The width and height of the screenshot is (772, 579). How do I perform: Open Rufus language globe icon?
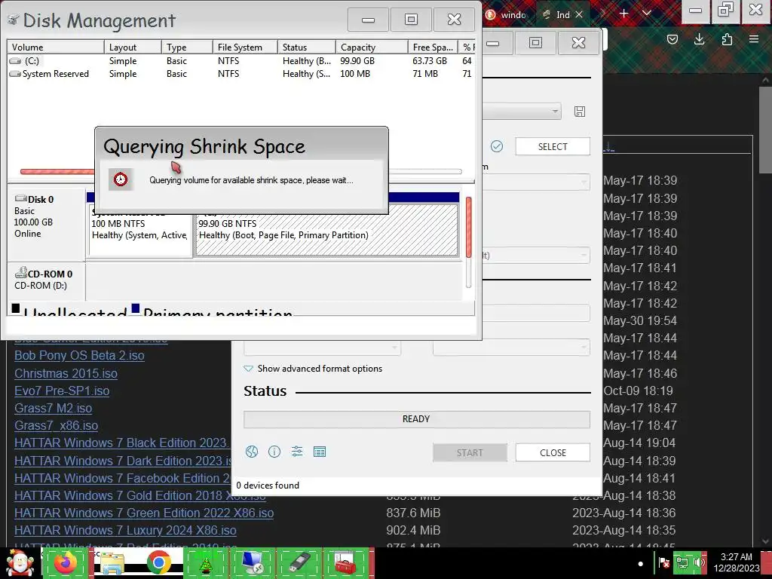point(252,452)
